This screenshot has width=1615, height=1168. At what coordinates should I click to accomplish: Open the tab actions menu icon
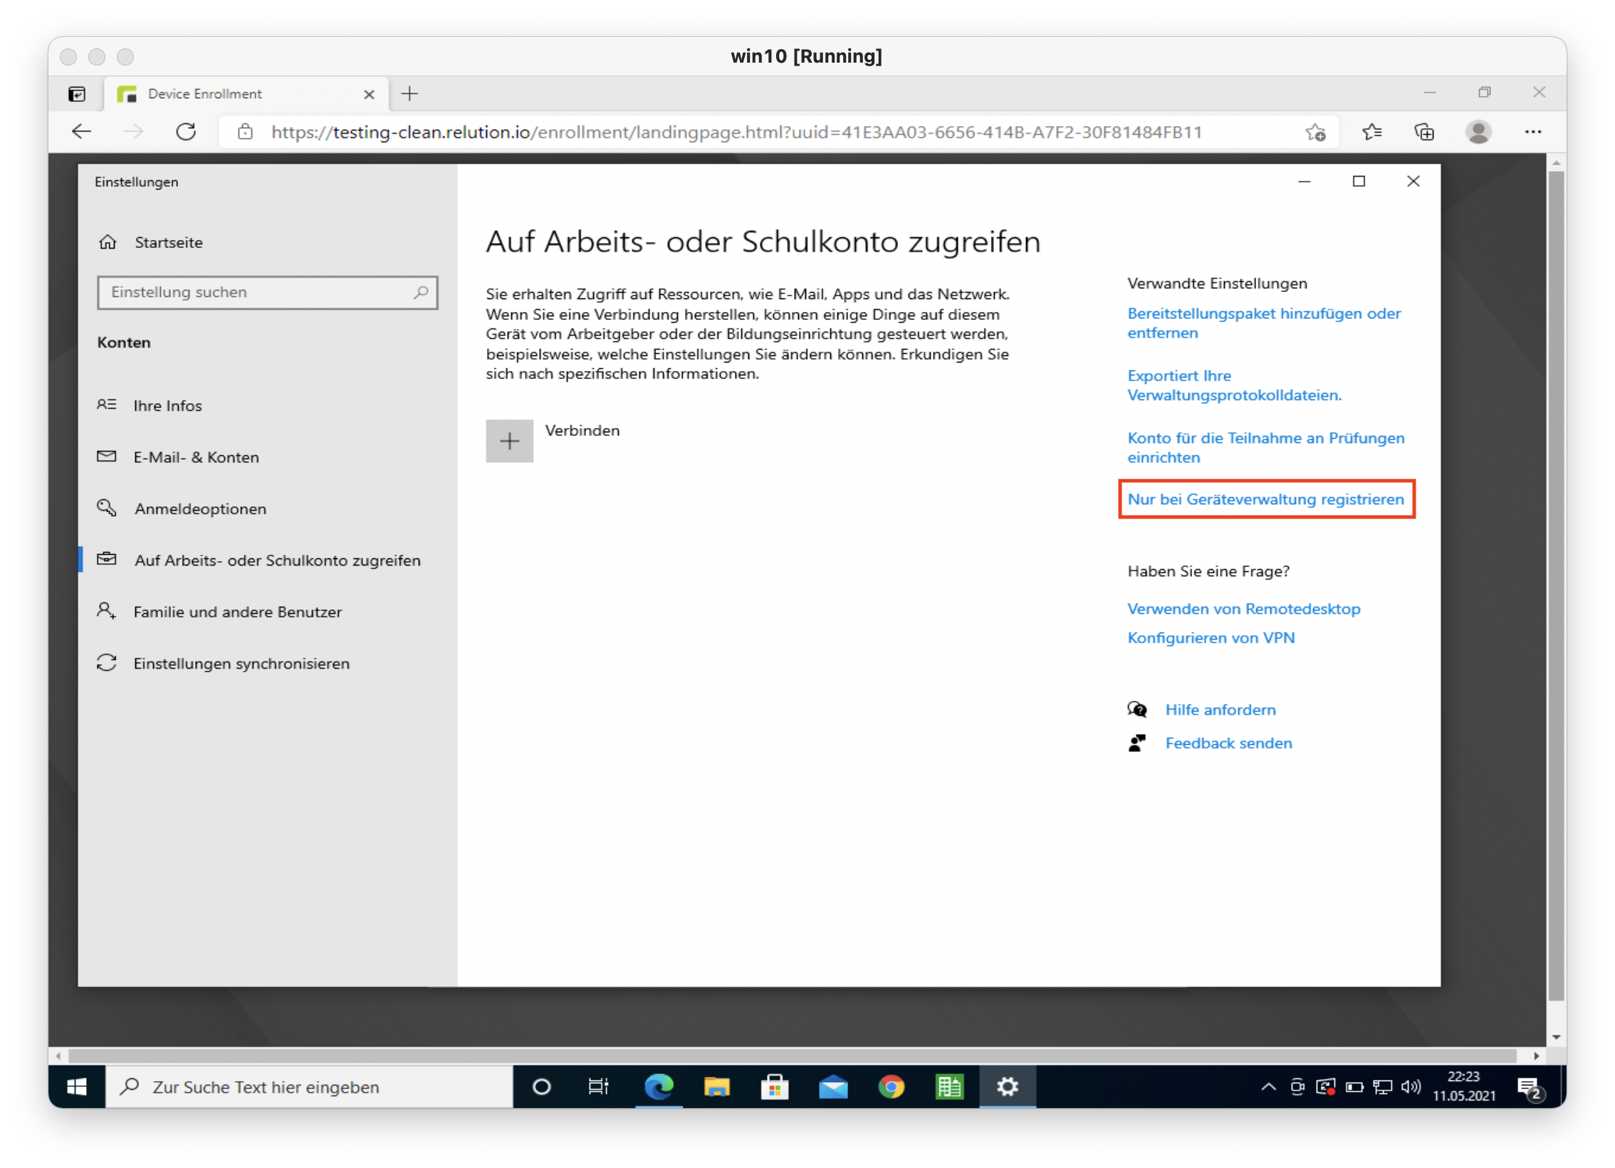77,93
